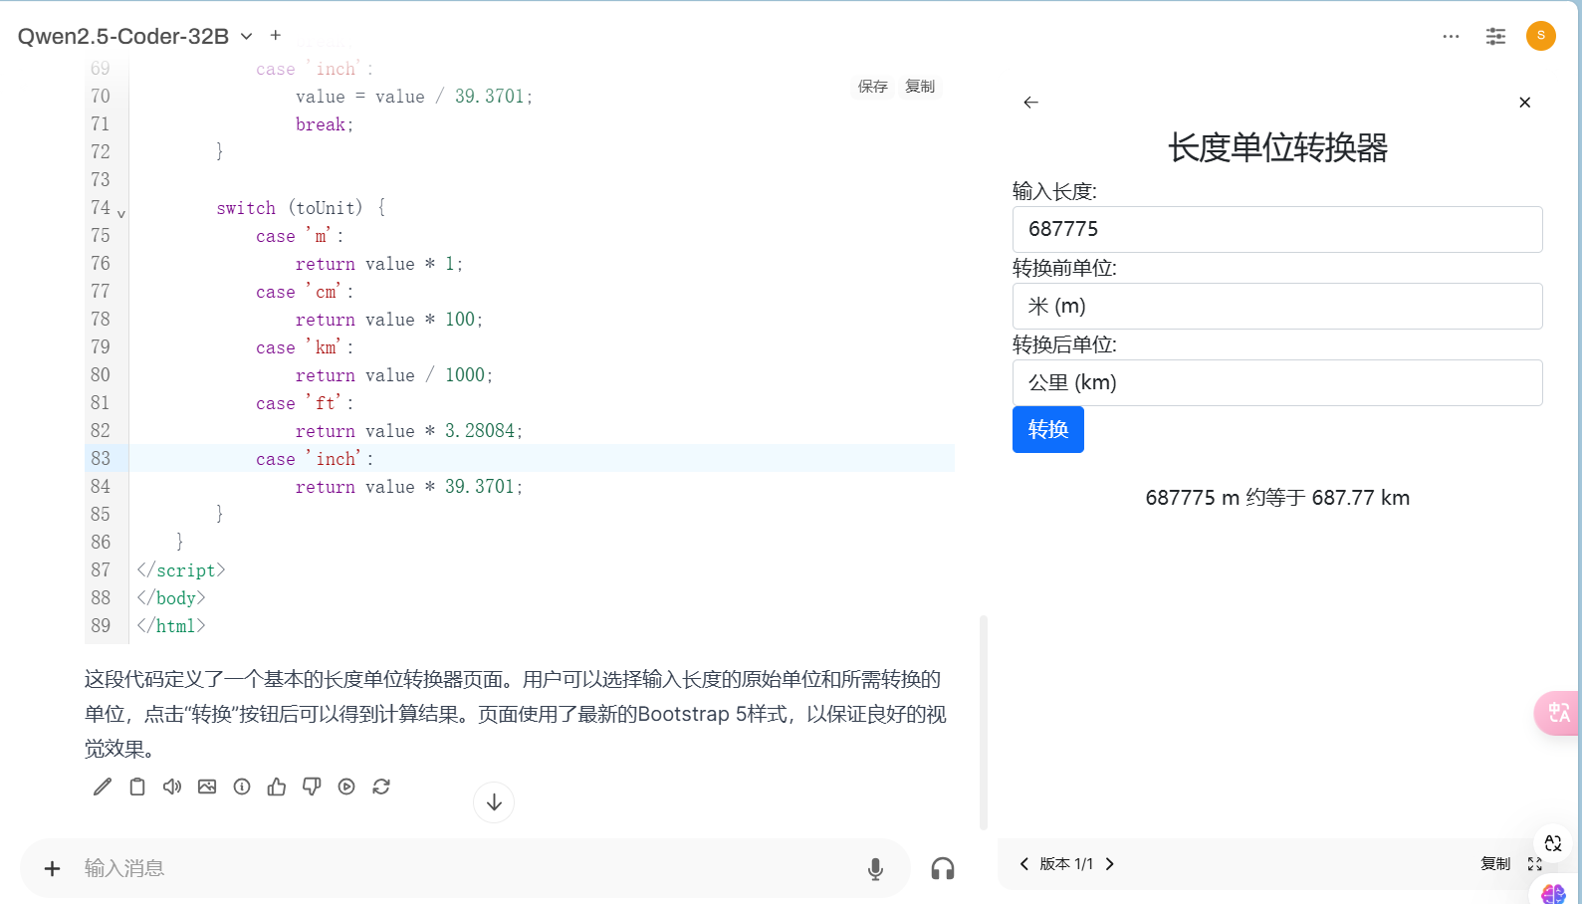
Task: Open the chat controls sliders icon
Action: pos(1495,37)
